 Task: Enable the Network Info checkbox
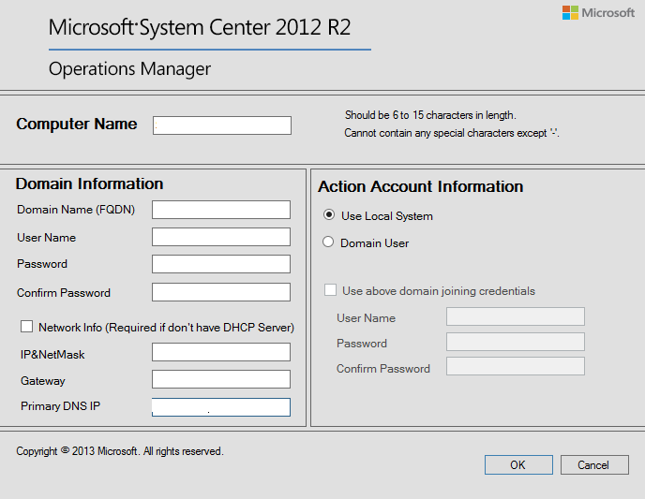point(26,327)
